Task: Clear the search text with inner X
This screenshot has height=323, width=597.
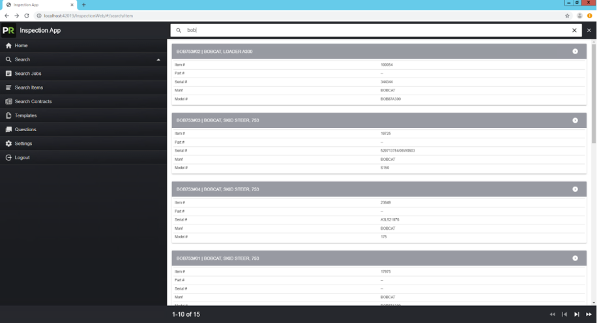Action: [574, 31]
